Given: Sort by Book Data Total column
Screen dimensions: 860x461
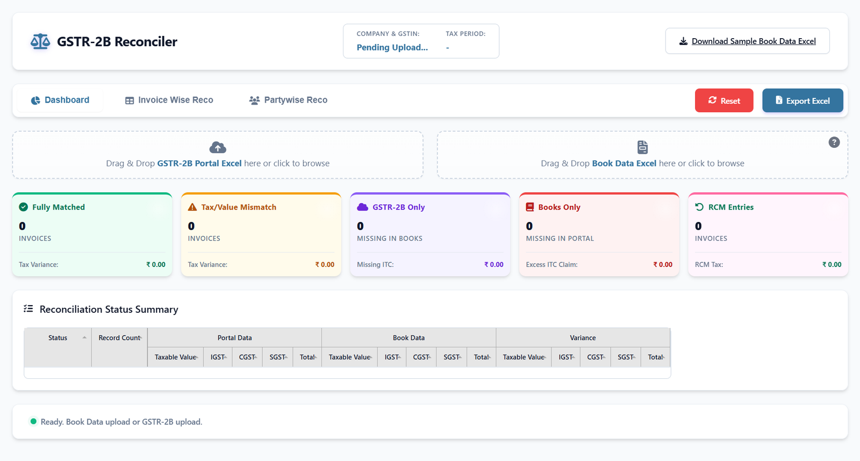Looking at the screenshot, I should pyautogui.click(x=482, y=357).
